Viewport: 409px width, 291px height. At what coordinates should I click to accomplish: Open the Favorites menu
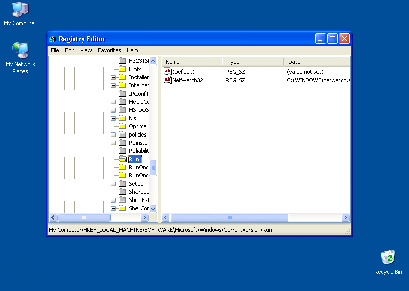point(109,50)
